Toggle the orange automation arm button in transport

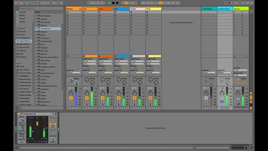[126, 3]
